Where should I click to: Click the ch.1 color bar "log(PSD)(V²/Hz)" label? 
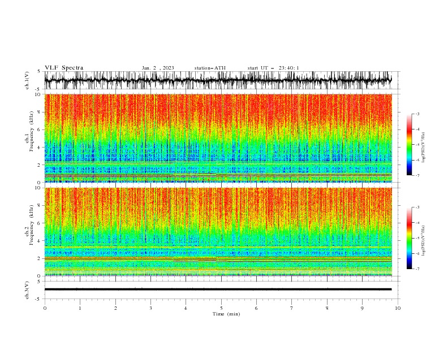click(x=423, y=148)
